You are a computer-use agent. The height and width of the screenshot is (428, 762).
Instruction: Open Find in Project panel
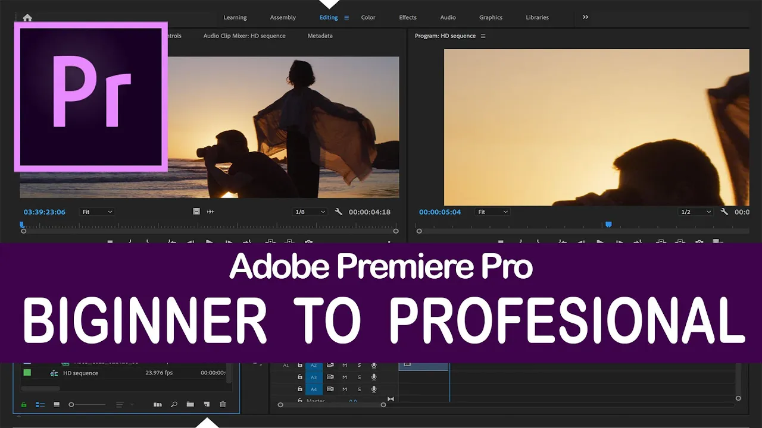[174, 405]
